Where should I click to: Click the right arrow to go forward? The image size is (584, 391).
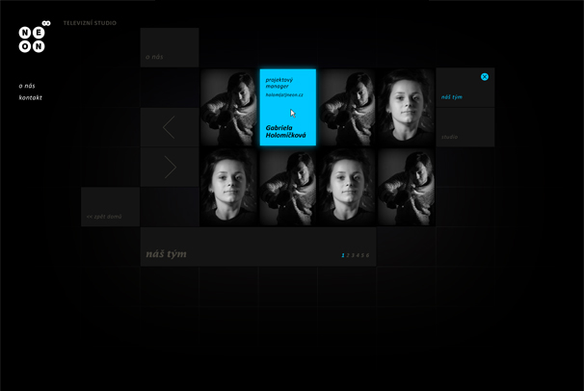pos(170,168)
